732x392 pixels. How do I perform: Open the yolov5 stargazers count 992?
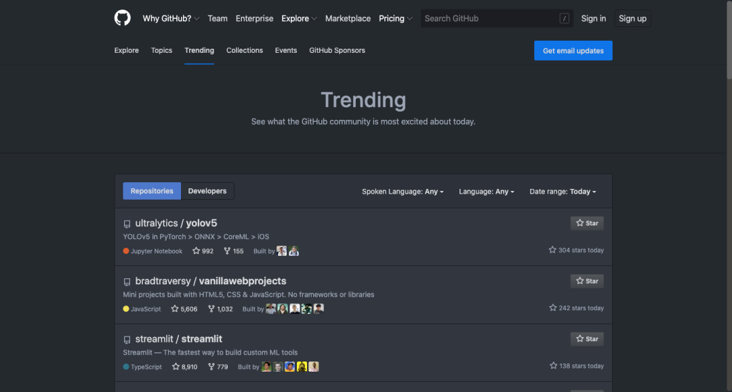coord(203,251)
